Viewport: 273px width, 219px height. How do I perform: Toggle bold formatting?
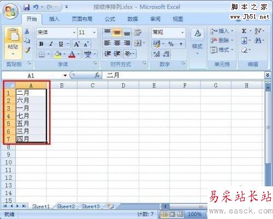point(41,44)
